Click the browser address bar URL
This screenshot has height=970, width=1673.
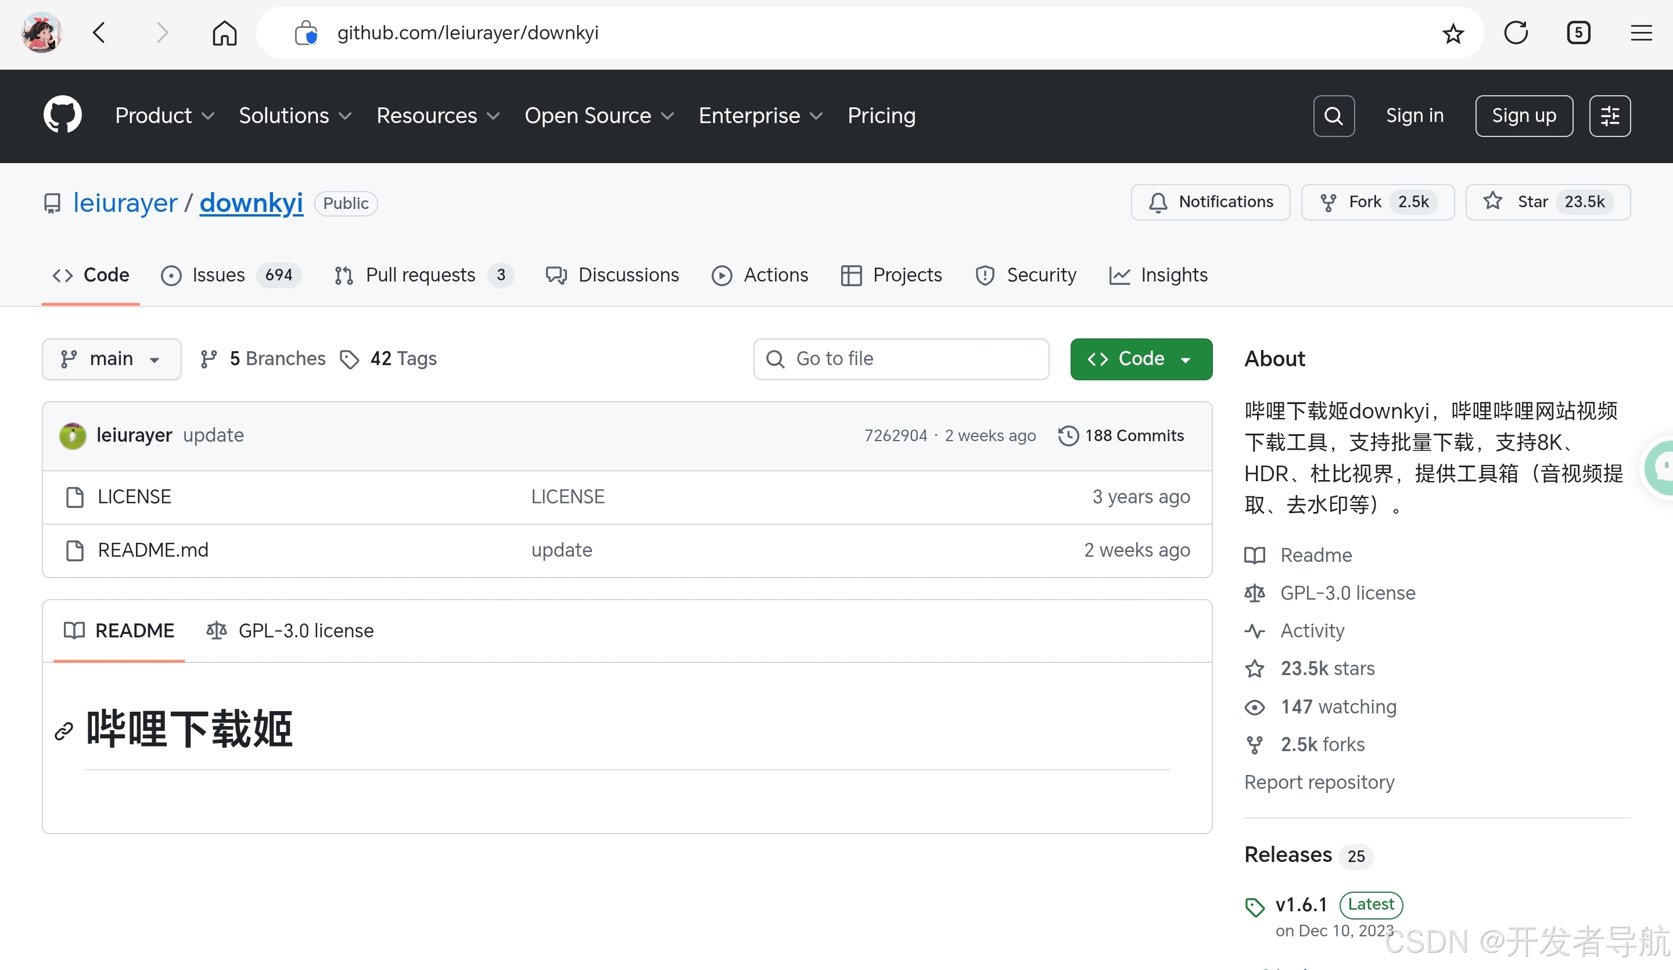(x=468, y=33)
